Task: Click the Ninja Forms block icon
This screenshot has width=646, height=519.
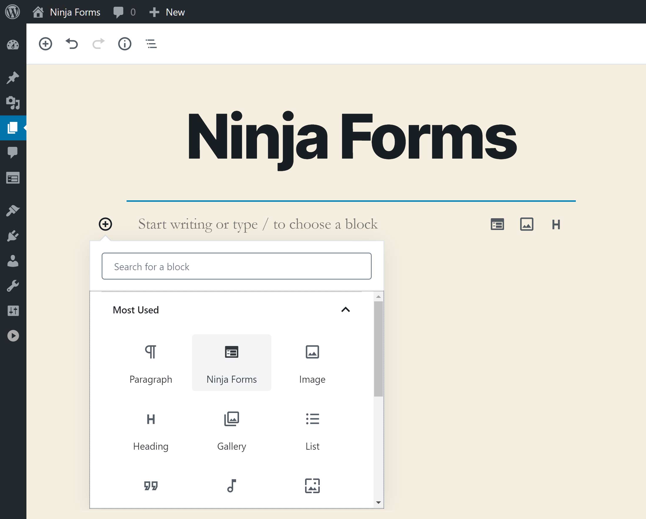Action: pyautogui.click(x=231, y=352)
